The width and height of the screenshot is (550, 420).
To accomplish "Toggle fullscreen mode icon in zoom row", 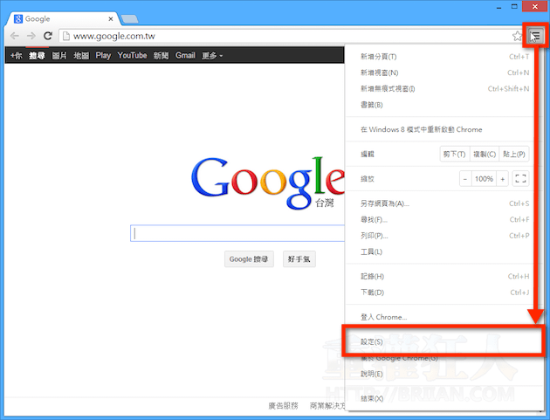I will coord(521,178).
